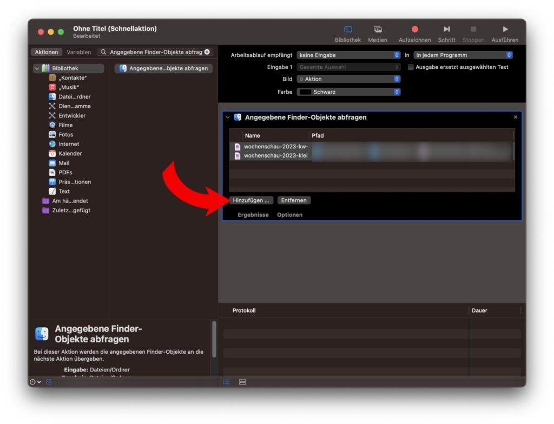Open the Optionen tab of the action
Screen dimensions: 554x424
pyautogui.click(x=289, y=215)
